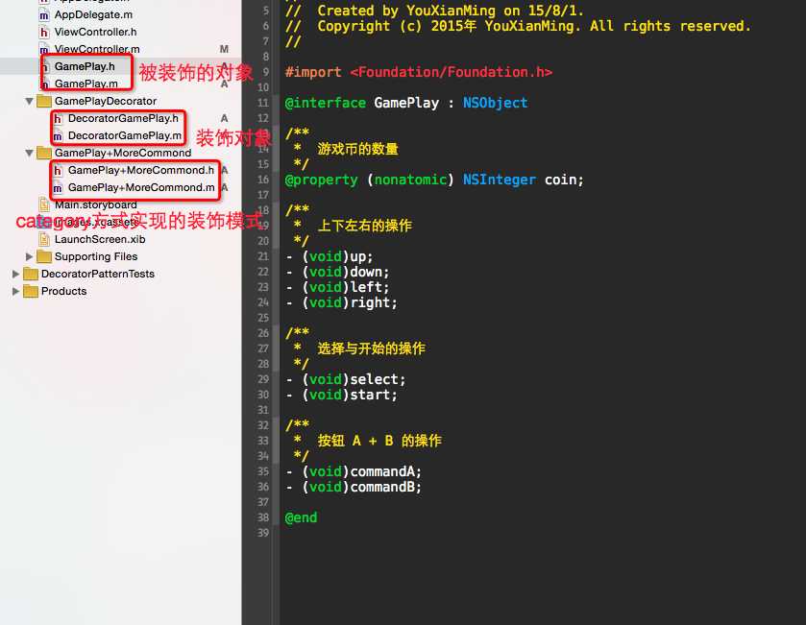The image size is (806, 625).
Task: Click the start method declaration
Action: (x=341, y=395)
